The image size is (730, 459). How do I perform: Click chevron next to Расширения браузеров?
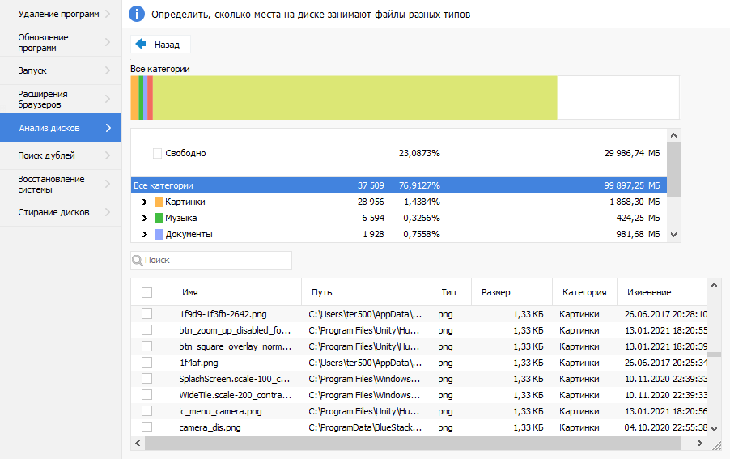[x=108, y=99]
